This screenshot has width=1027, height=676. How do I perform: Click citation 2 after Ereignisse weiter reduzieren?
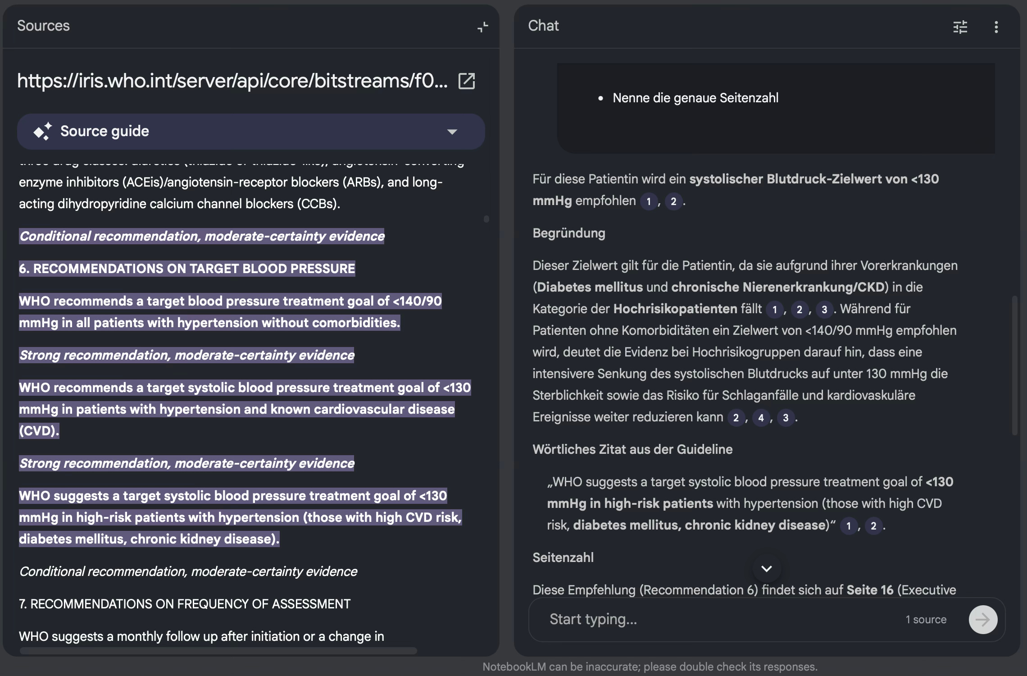coord(736,418)
